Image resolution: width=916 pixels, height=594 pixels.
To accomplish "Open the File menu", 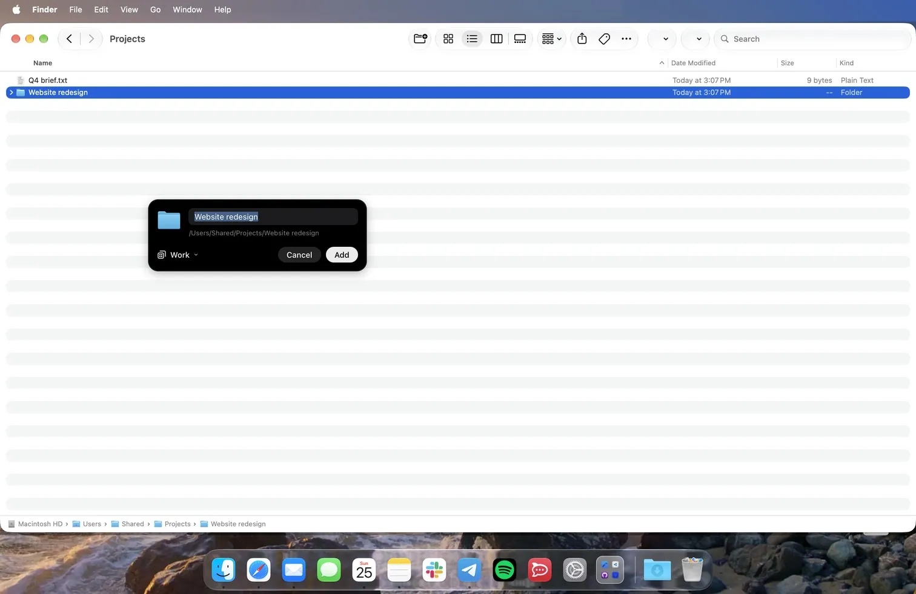I will point(76,10).
